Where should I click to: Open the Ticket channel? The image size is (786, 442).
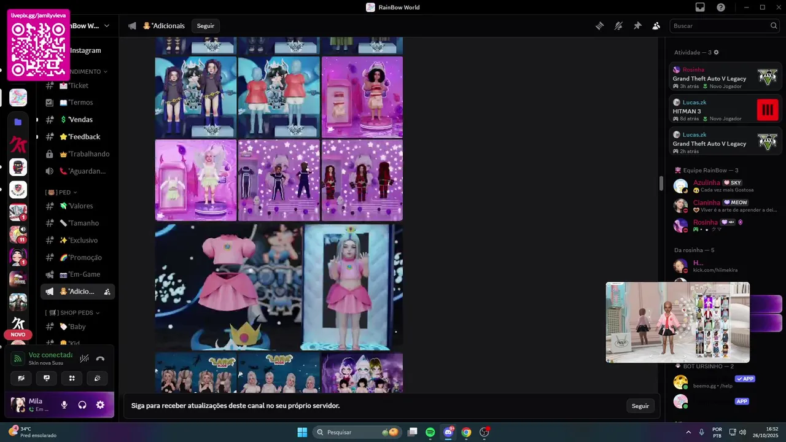click(x=77, y=85)
